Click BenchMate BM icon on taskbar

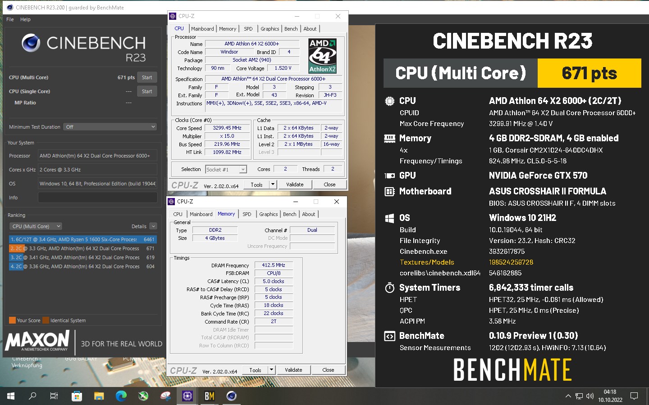click(210, 396)
